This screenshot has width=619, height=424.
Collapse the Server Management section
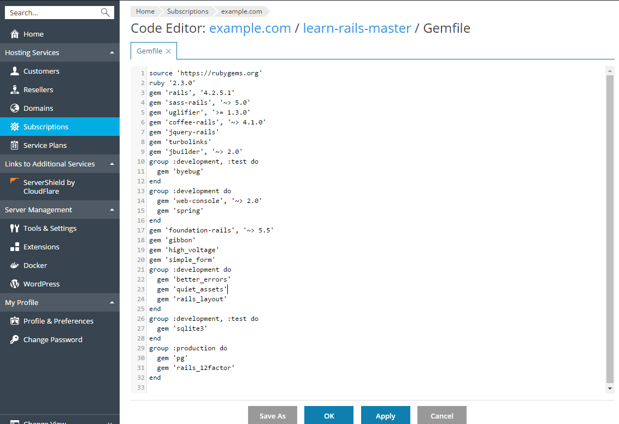(x=112, y=210)
